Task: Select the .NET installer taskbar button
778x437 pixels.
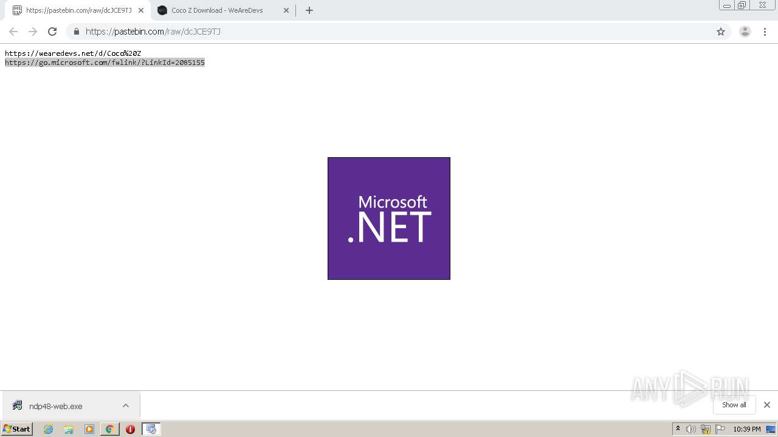Action: pos(151,429)
